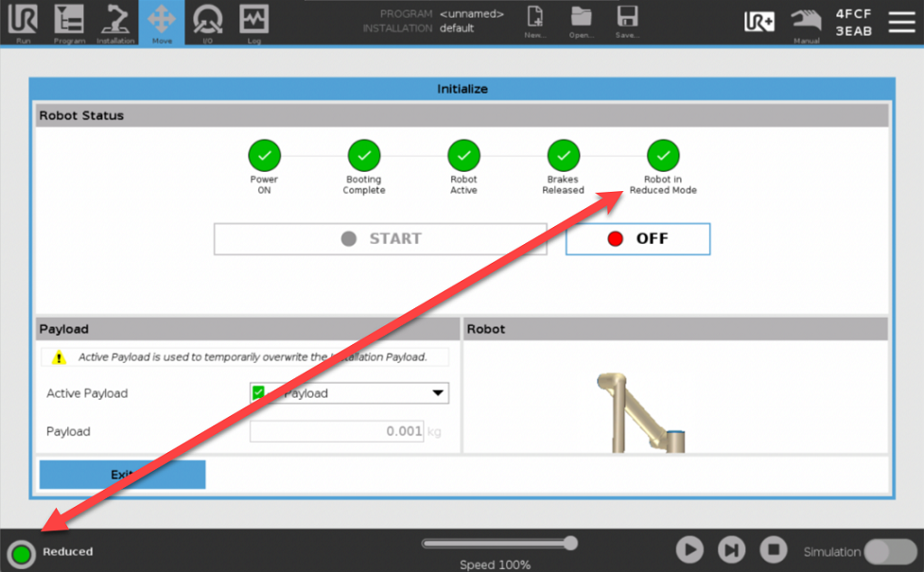Click the Manual mode icon
Image resolution: width=924 pixels, height=572 pixels.
coord(806,22)
